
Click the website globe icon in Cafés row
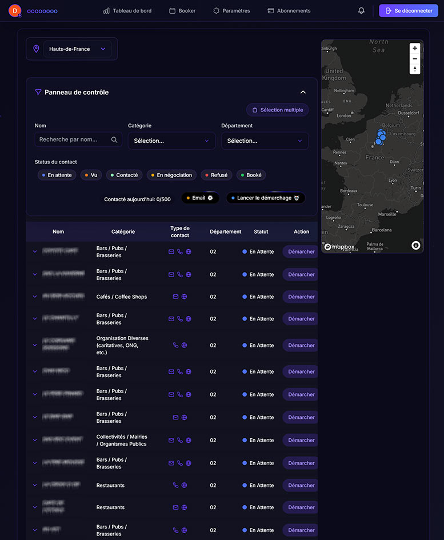[x=184, y=297]
